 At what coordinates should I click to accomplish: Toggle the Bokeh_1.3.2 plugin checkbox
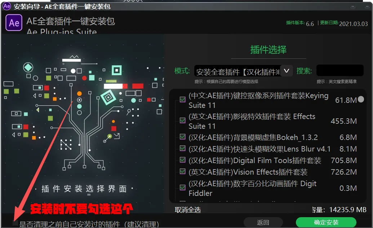point(182,136)
